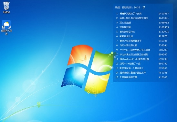177x122 pixels.
Task: Click the 热搜 widget title label
Action: (117, 7)
